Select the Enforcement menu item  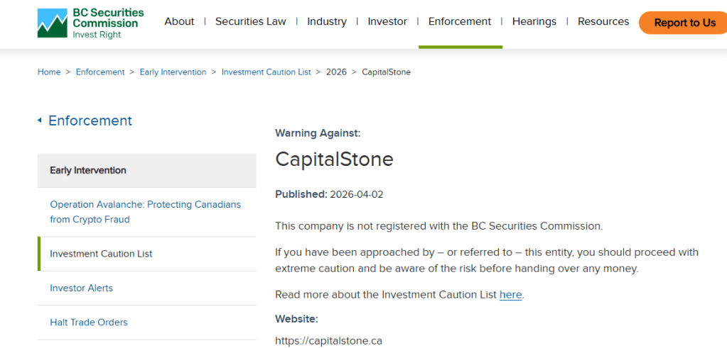(460, 21)
